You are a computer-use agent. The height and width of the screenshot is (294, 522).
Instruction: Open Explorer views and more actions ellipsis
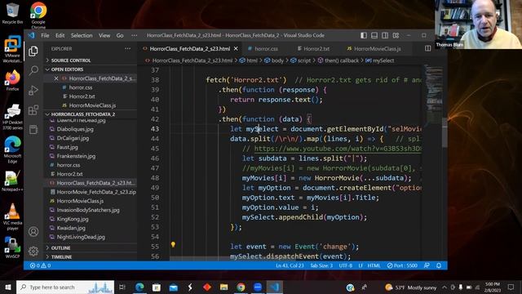point(127,49)
